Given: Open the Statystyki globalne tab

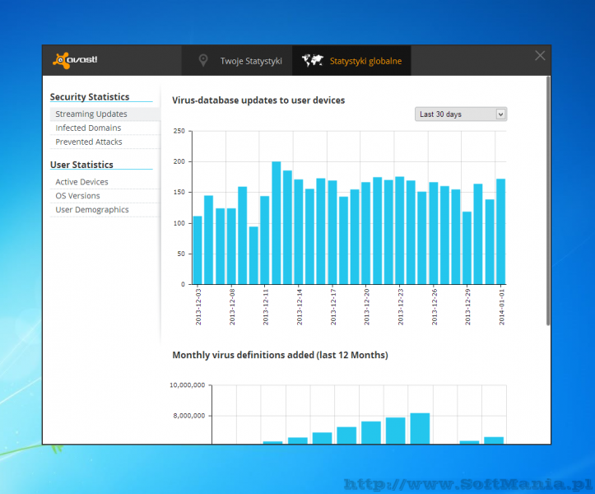Looking at the screenshot, I should coord(351,61).
